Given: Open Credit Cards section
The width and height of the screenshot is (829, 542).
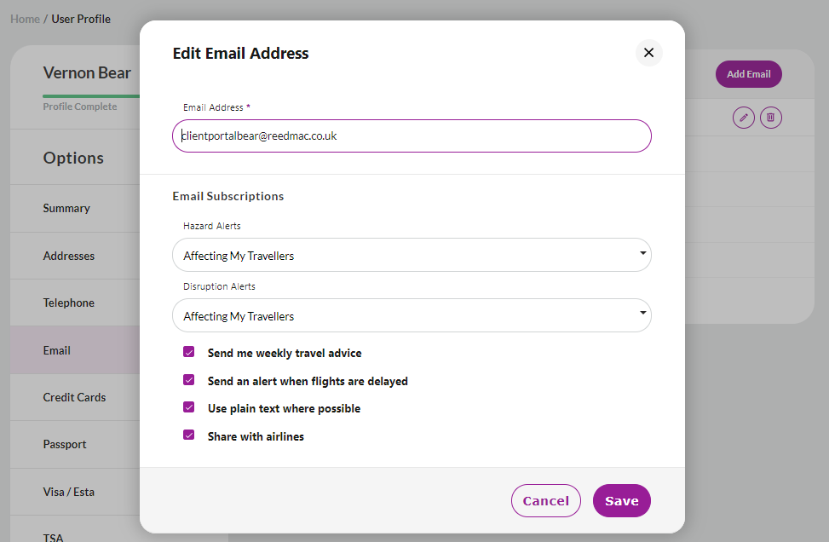Looking at the screenshot, I should 75,398.
